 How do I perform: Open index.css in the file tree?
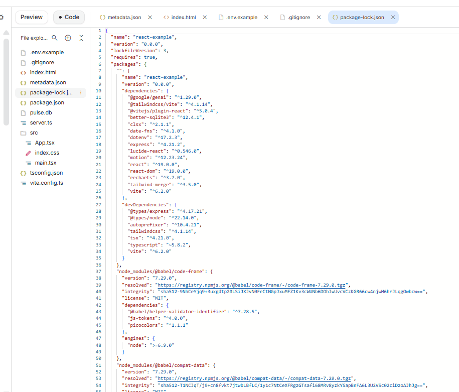coord(47,153)
